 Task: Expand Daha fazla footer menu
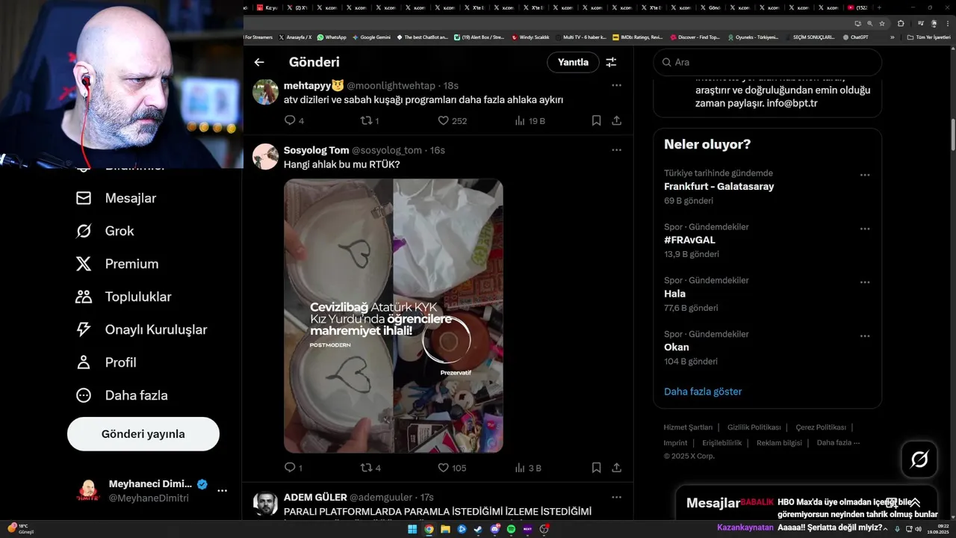[x=838, y=443]
